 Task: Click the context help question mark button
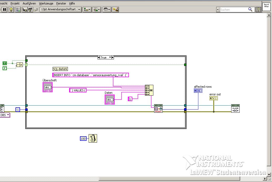pyautogui.click(x=258, y=9)
